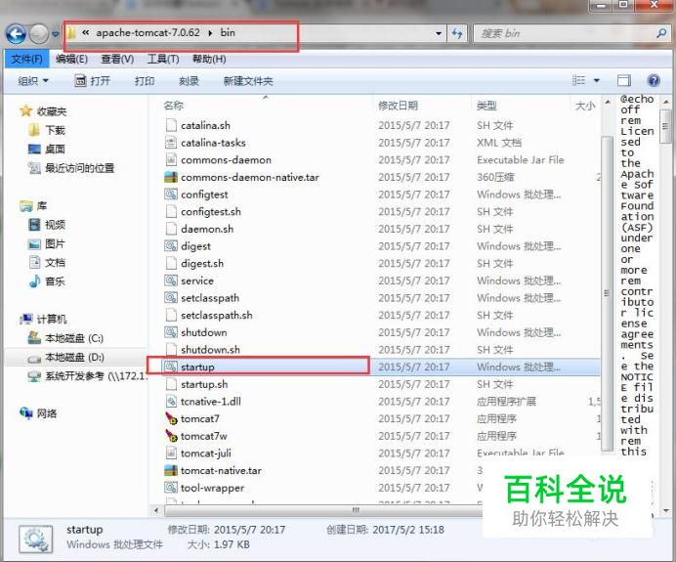Select the digest batch file icon
Screen dimensions: 676x562
click(171, 246)
